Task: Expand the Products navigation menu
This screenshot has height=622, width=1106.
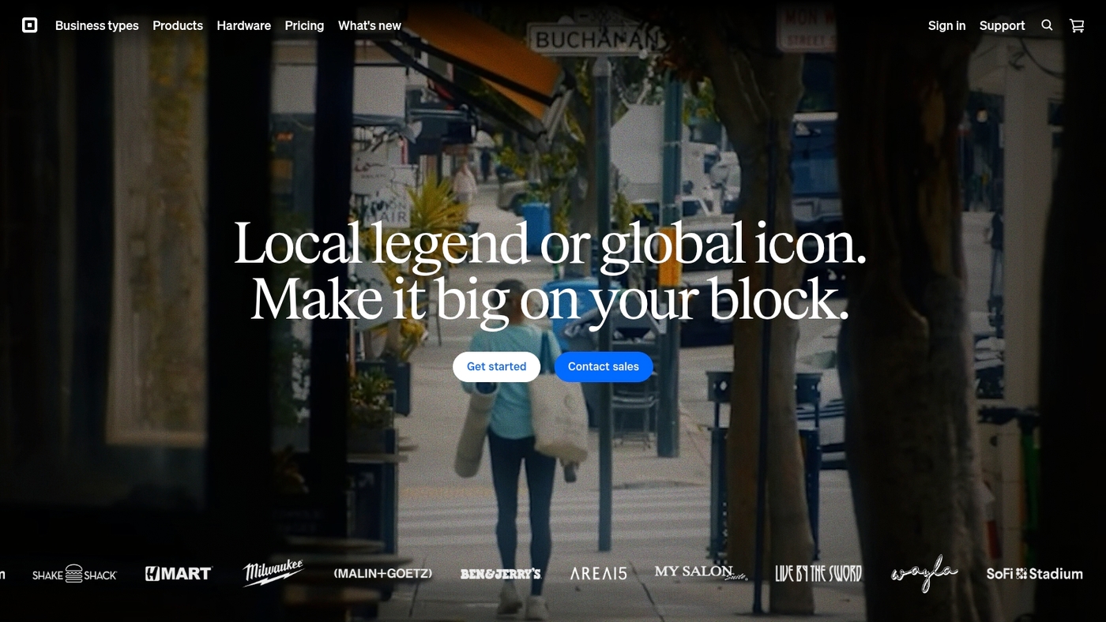Action: point(178,25)
